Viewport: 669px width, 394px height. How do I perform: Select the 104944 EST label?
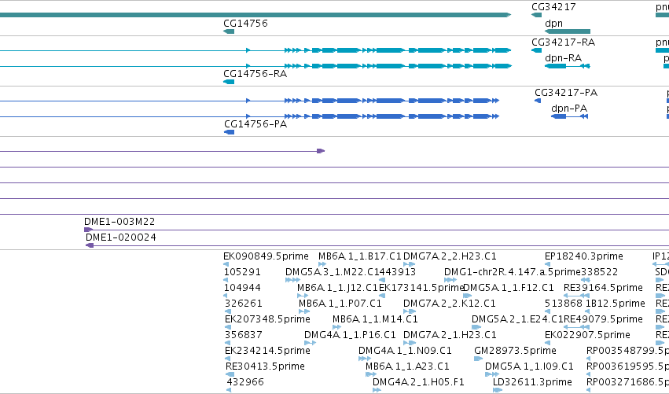(242, 288)
